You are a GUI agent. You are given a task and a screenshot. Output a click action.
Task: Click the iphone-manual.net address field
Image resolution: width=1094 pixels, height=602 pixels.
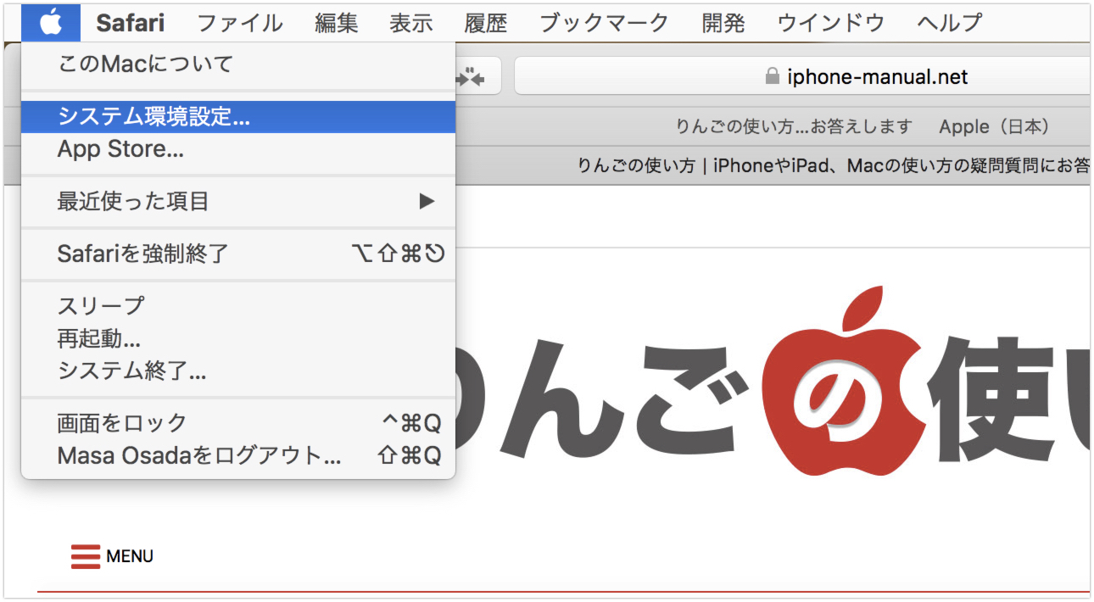click(802, 76)
